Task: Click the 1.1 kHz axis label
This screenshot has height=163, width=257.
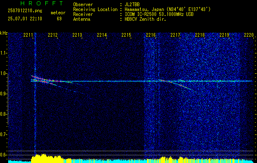Action: point(3,53)
